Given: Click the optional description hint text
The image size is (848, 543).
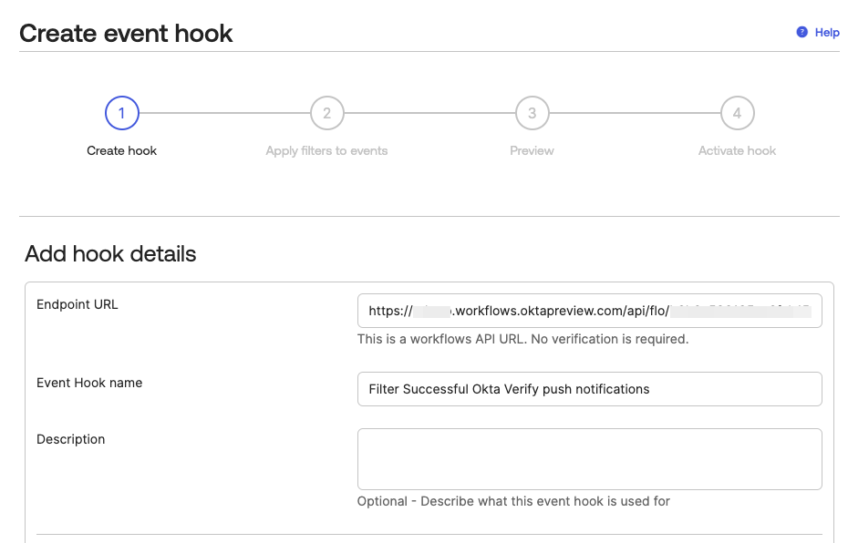Looking at the screenshot, I should pyautogui.click(x=513, y=501).
